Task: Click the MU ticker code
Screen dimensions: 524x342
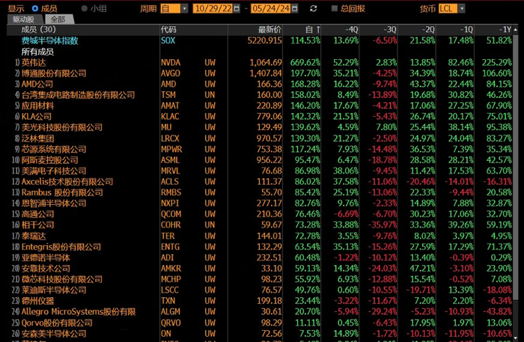Action: (166, 127)
